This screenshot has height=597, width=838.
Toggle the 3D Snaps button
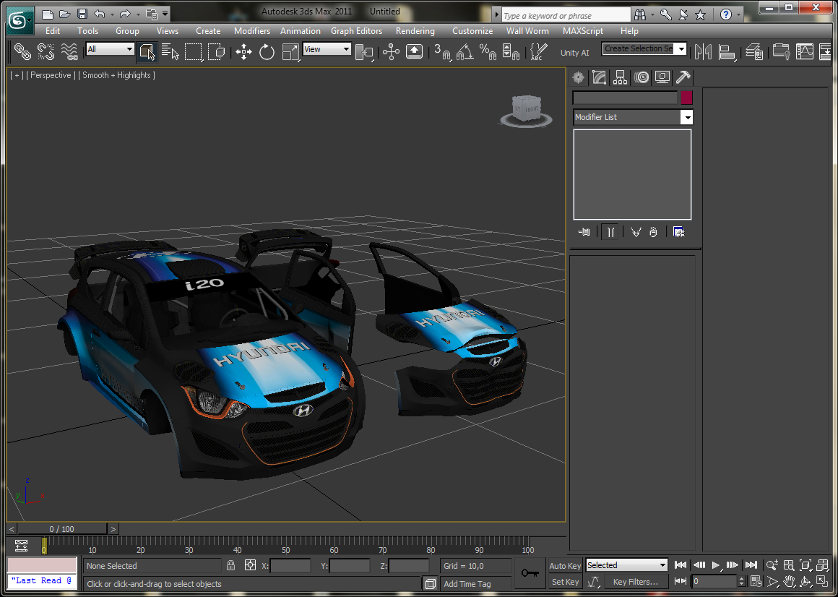(x=441, y=51)
